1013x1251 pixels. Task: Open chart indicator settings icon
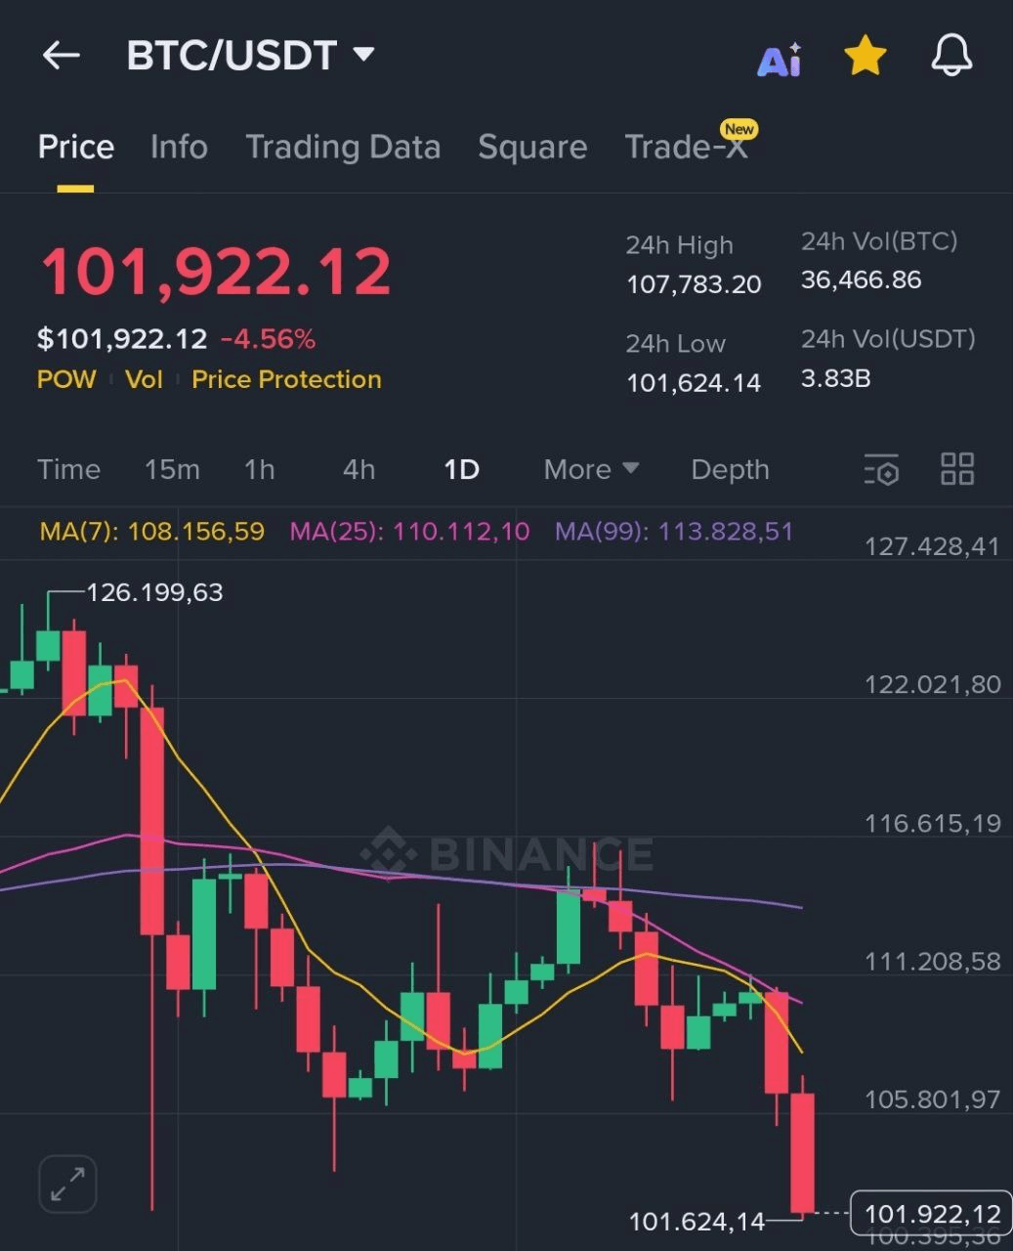tap(881, 469)
